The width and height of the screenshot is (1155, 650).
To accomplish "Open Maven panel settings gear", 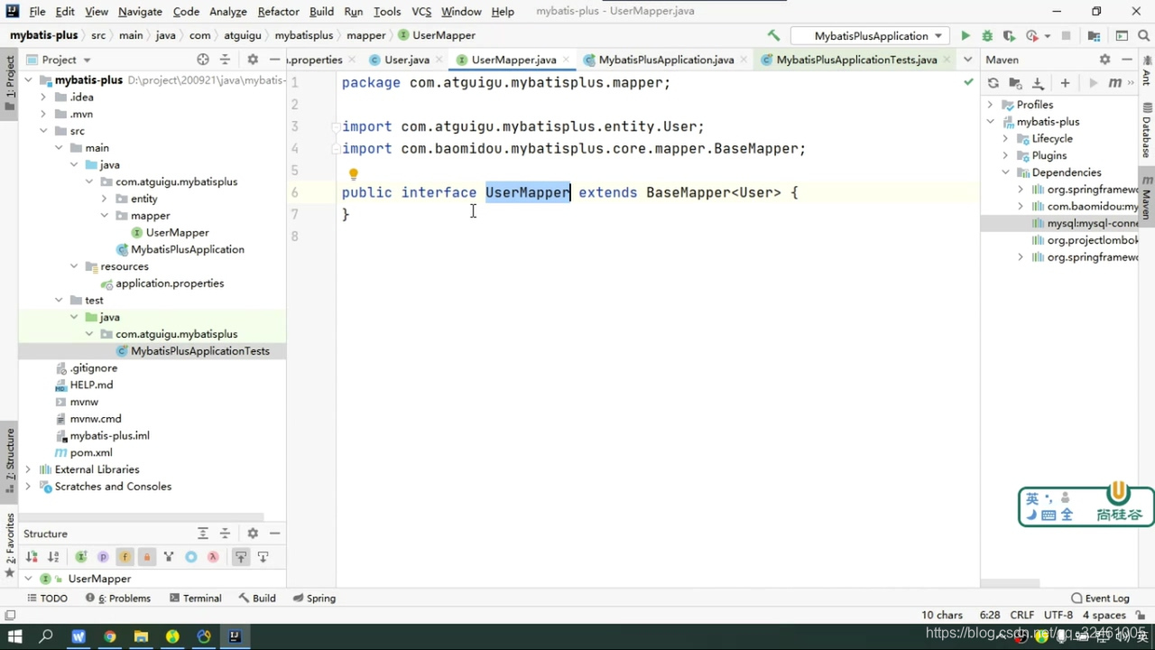I will pos(1104,60).
